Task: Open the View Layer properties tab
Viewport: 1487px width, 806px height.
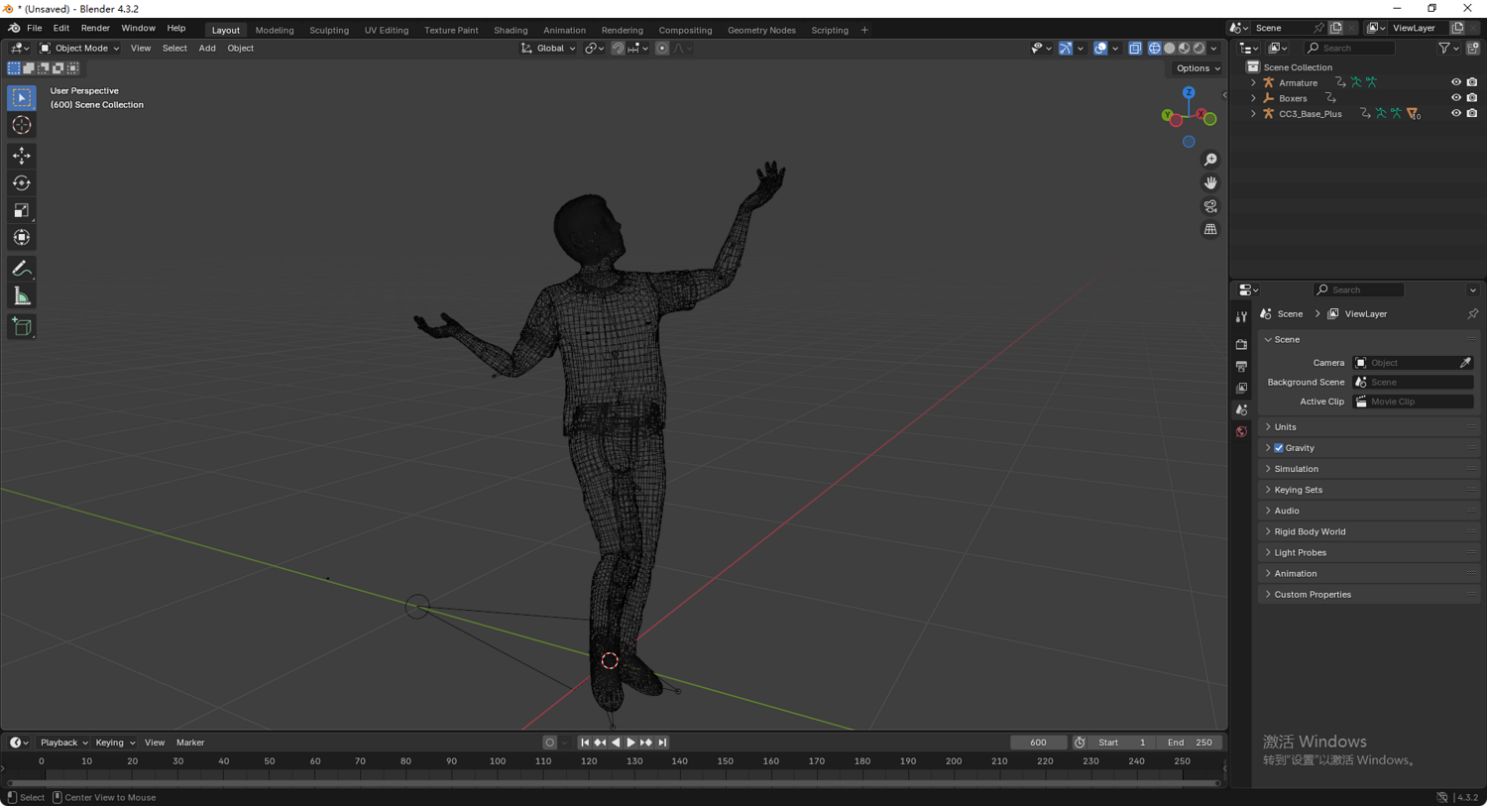Action: (x=1241, y=388)
